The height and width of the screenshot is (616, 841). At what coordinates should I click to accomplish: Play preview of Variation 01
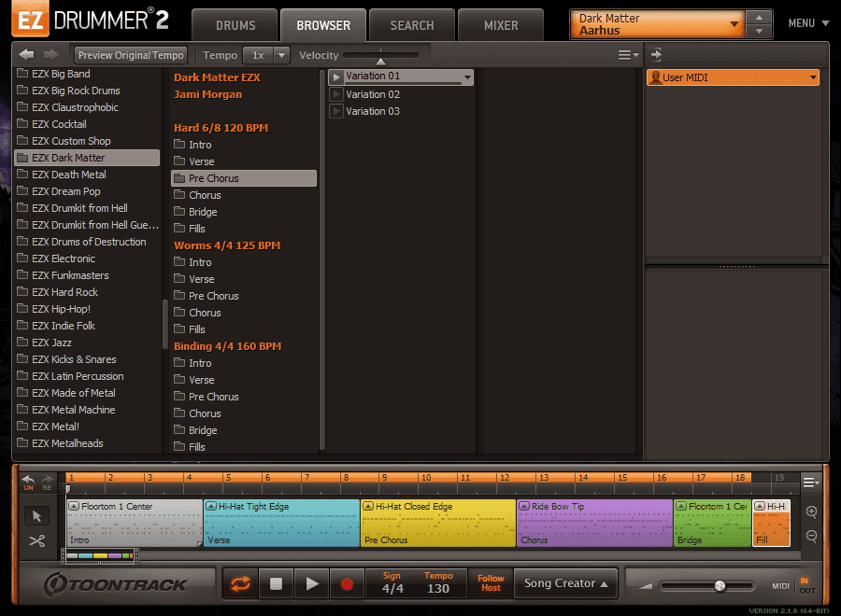[x=336, y=77]
